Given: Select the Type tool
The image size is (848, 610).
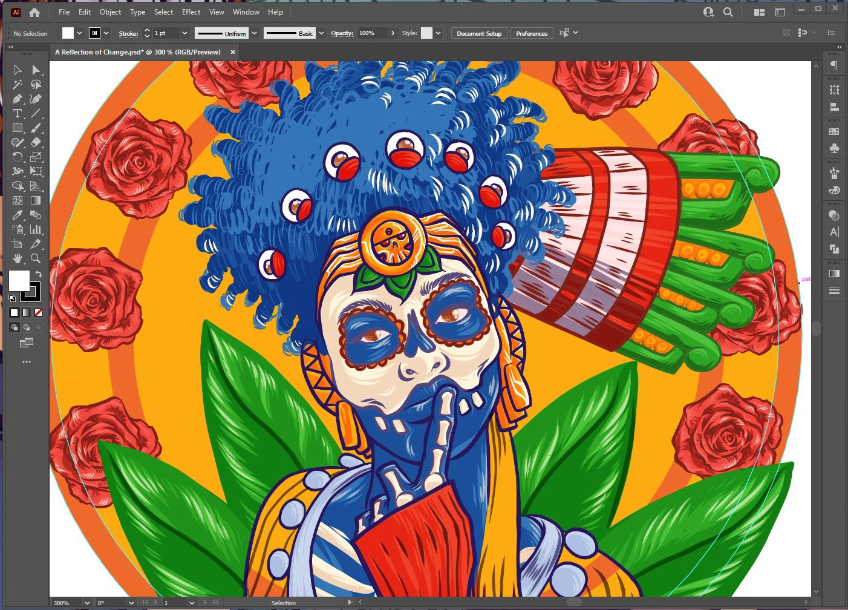Looking at the screenshot, I should 18,114.
